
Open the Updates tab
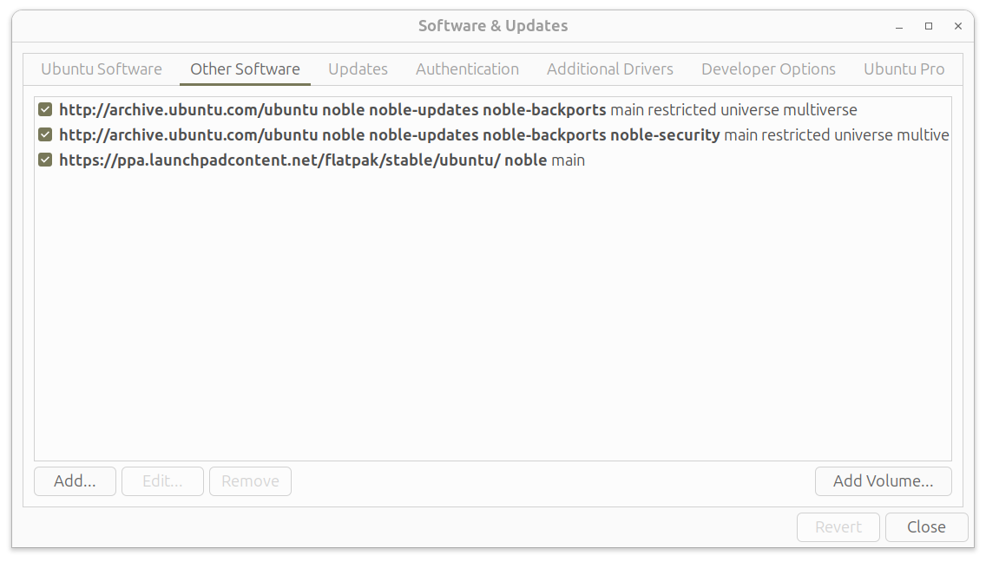click(x=358, y=69)
